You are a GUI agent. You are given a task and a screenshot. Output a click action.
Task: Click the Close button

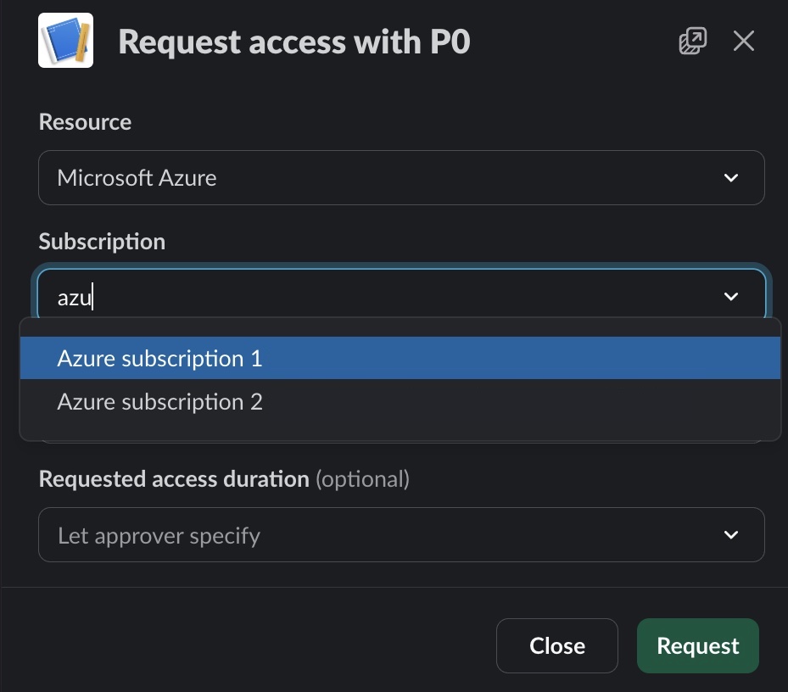coord(556,645)
